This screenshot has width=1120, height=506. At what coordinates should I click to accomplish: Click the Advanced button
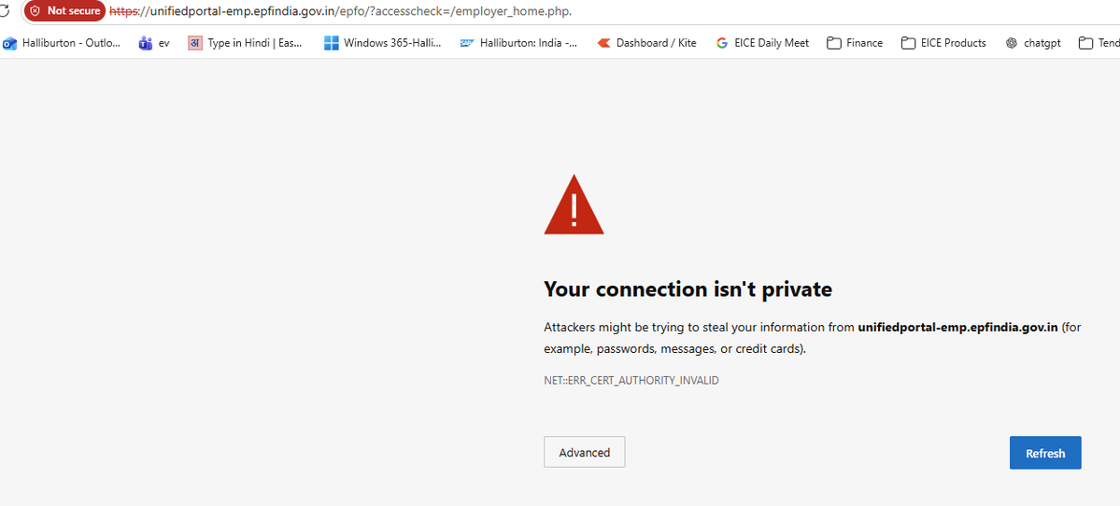point(584,453)
